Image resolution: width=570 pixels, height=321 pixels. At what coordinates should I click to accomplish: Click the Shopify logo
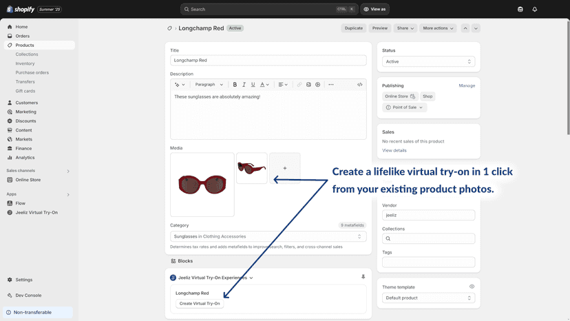tap(21, 9)
